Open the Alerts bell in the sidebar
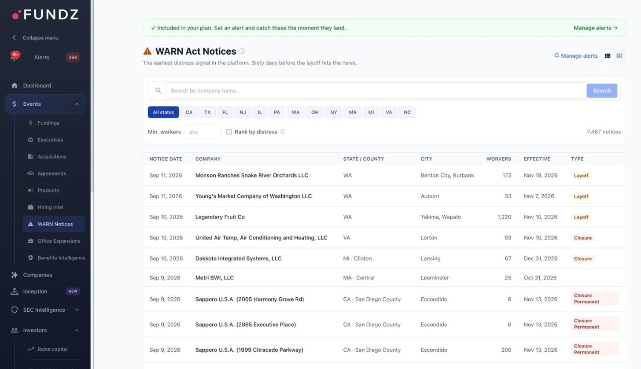Screen dimensions: 641x369 pos(14,57)
